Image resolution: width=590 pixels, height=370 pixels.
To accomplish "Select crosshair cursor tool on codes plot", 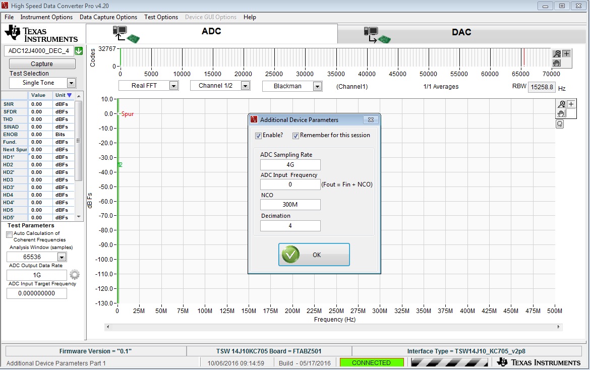I will pyautogui.click(x=566, y=54).
